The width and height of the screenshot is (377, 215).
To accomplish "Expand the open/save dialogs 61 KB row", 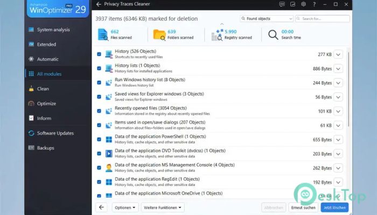I will coord(338,125).
